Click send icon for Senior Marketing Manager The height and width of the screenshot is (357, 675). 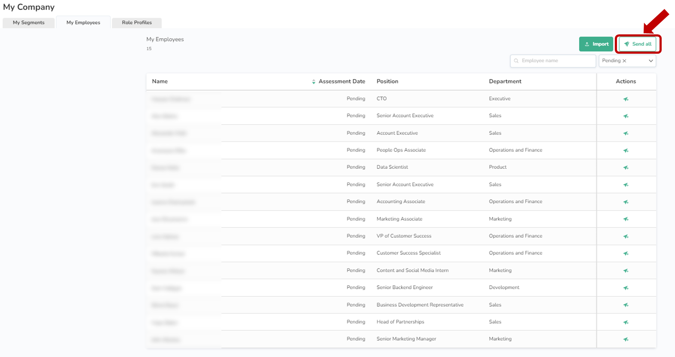(x=626, y=339)
